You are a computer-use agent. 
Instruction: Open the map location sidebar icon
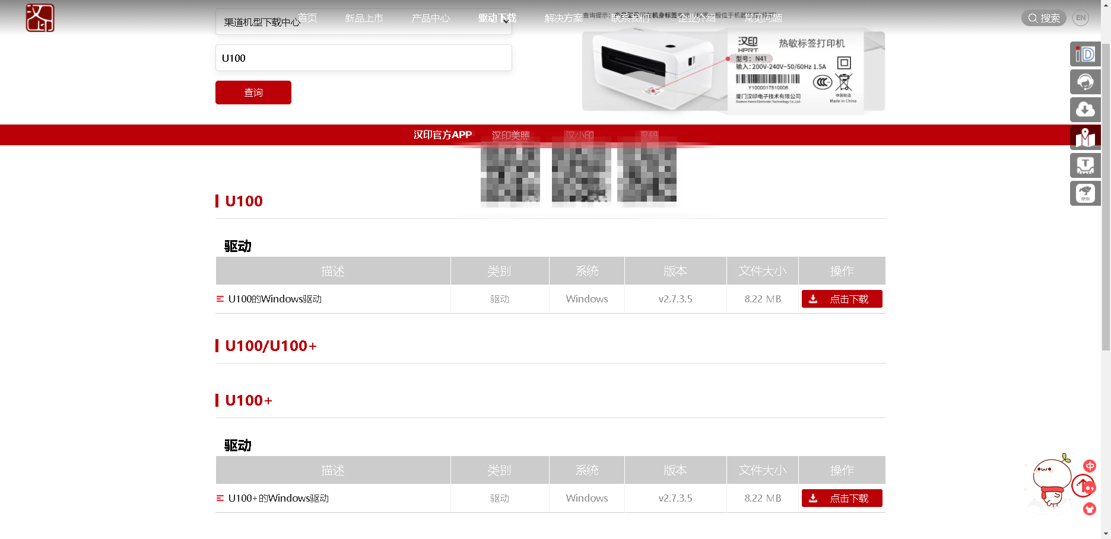click(1085, 138)
